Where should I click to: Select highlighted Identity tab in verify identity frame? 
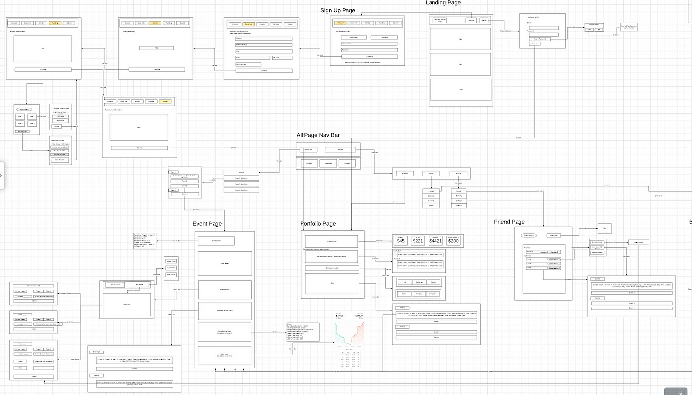[155, 23]
